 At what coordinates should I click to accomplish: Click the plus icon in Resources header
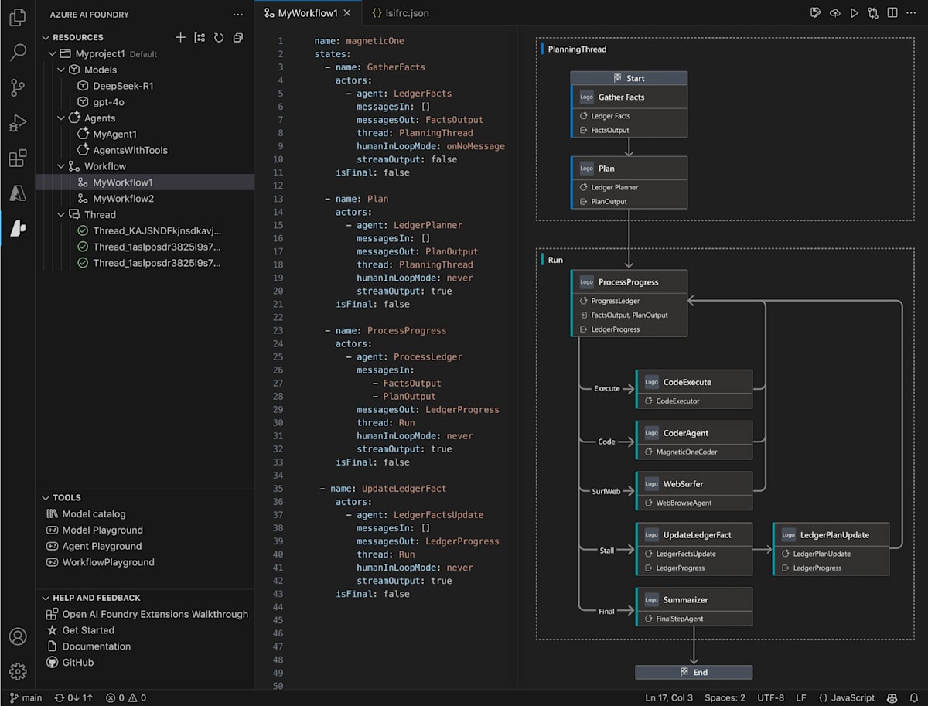point(180,37)
